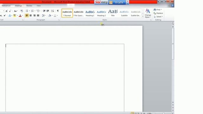Toggle the ruler icon above the vertical scrollbar
Screen dimensions: 203x114
[x=173, y=24]
